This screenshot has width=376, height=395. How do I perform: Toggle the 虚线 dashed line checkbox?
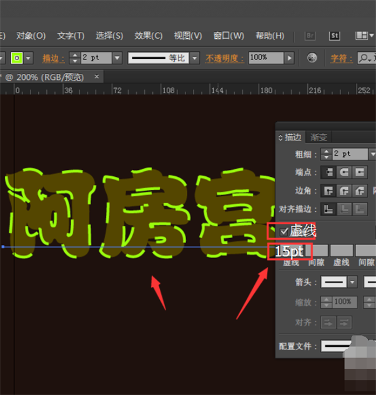click(x=284, y=231)
